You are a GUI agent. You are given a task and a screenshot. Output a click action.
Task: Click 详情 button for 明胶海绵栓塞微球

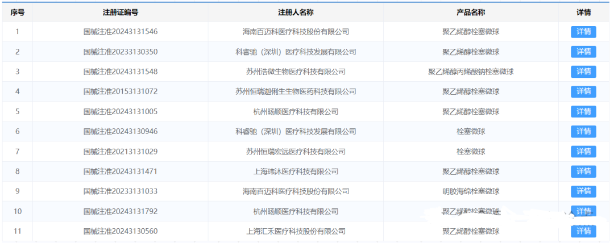pos(583,191)
